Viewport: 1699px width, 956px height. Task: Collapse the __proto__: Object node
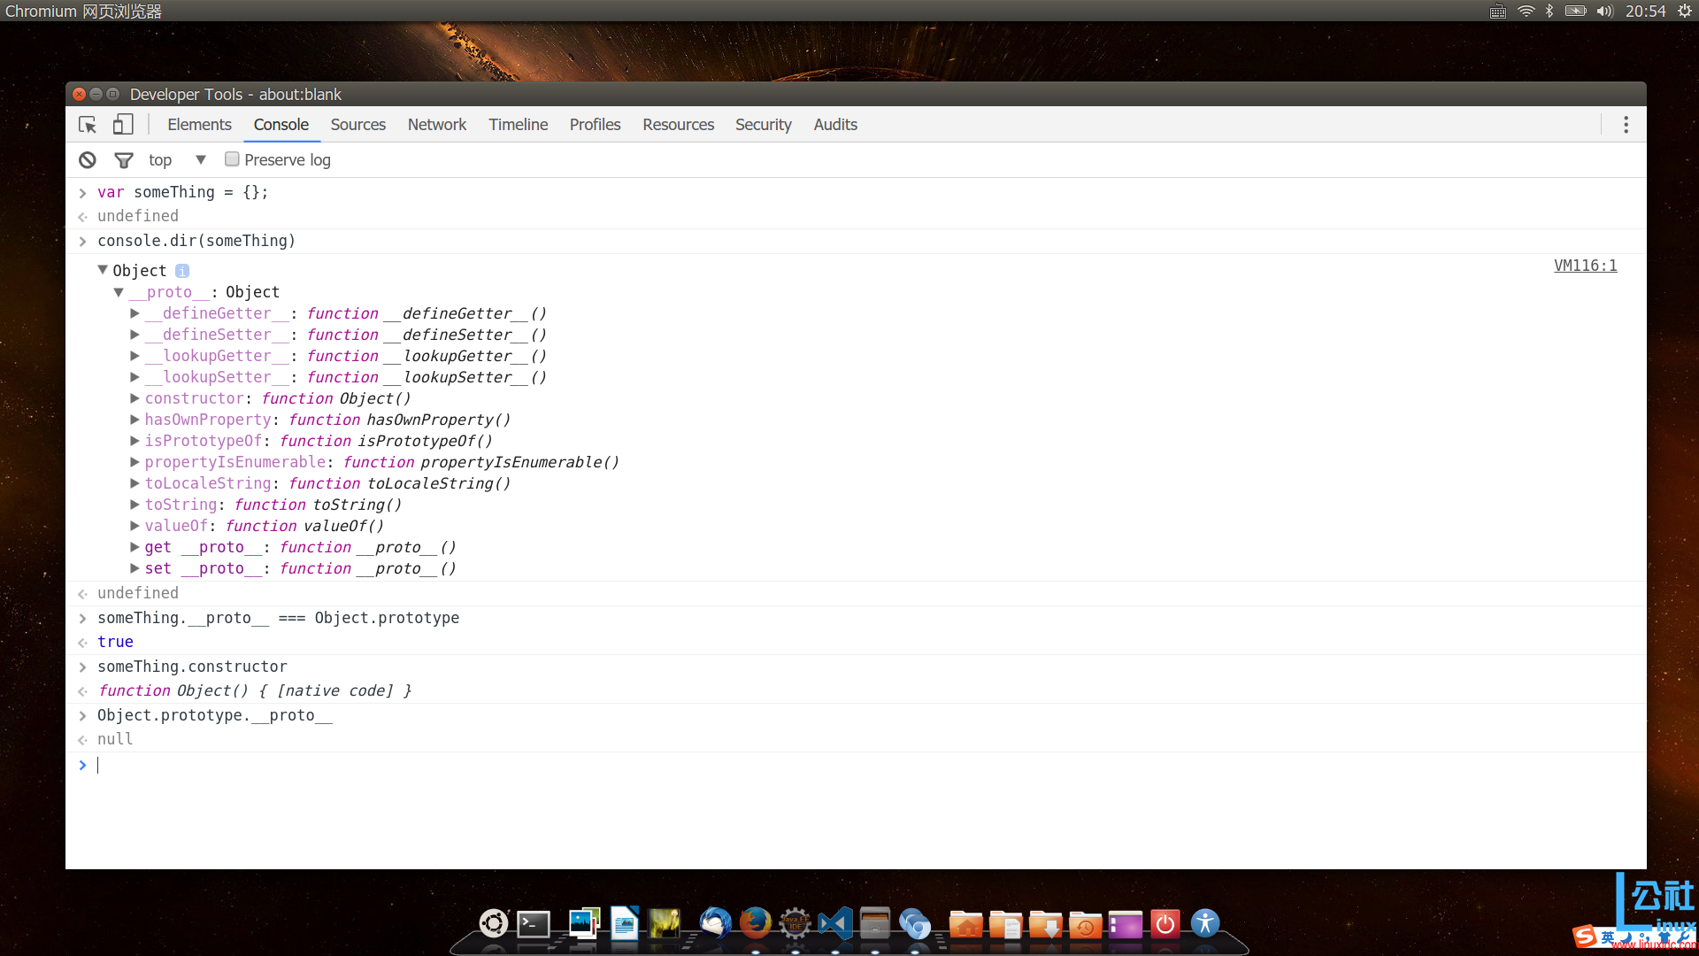coord(119,292)
